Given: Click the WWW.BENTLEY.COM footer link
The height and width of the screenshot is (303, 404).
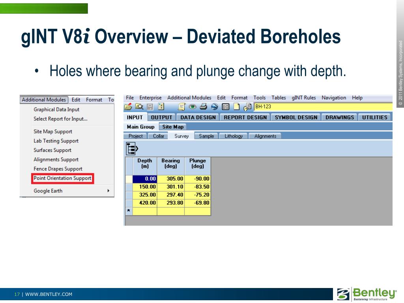Looking at the screenshot, I should [49, 294].
